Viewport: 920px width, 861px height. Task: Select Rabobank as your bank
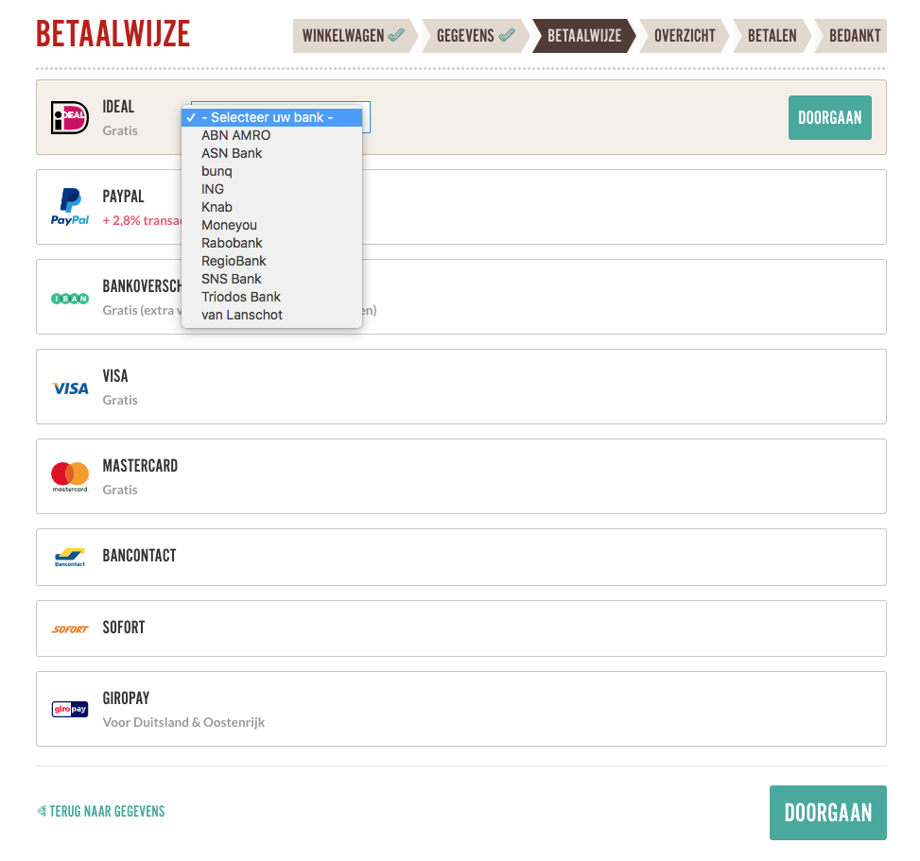[x=271, y=243]
